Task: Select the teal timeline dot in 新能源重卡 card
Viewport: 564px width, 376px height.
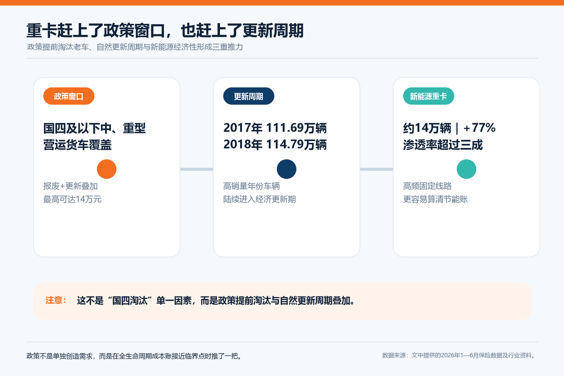Action: (467, 169)
